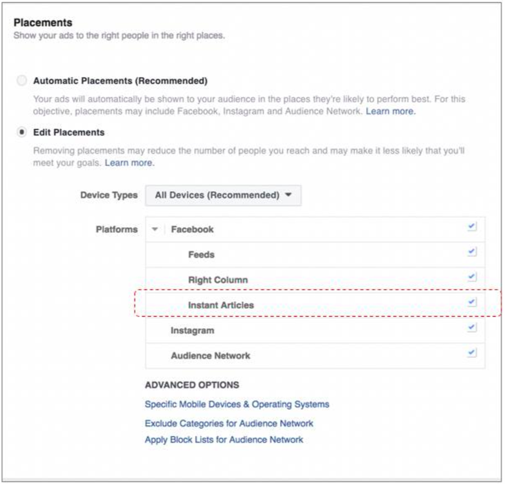Select the Audience Network row label
Image resolution: width=505 pixels, height=484 pixels.
[211, 355]
